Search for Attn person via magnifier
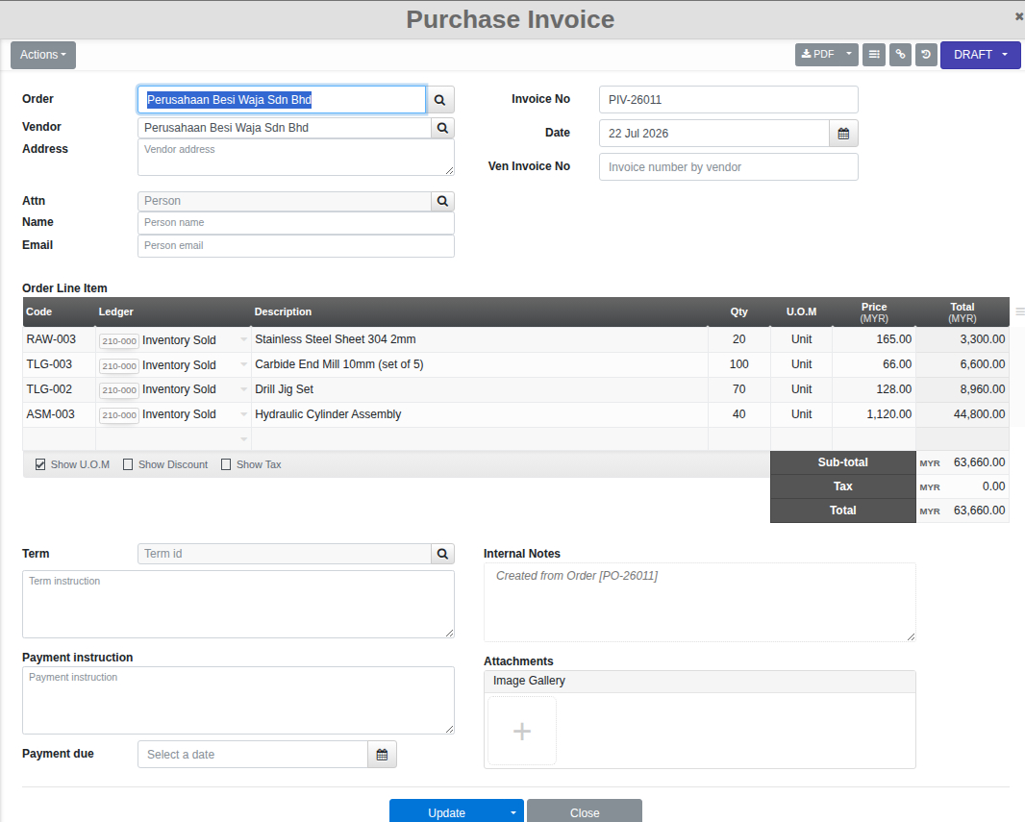Image resolution: width=1025 pixels, height=822 pixels. 442,201
